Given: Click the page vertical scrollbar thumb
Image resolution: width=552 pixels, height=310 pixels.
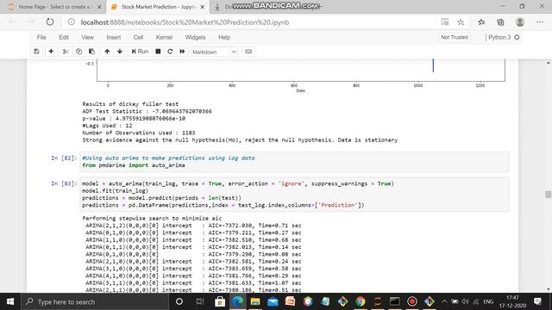Looking at the screenshot, I should (548, 195).
